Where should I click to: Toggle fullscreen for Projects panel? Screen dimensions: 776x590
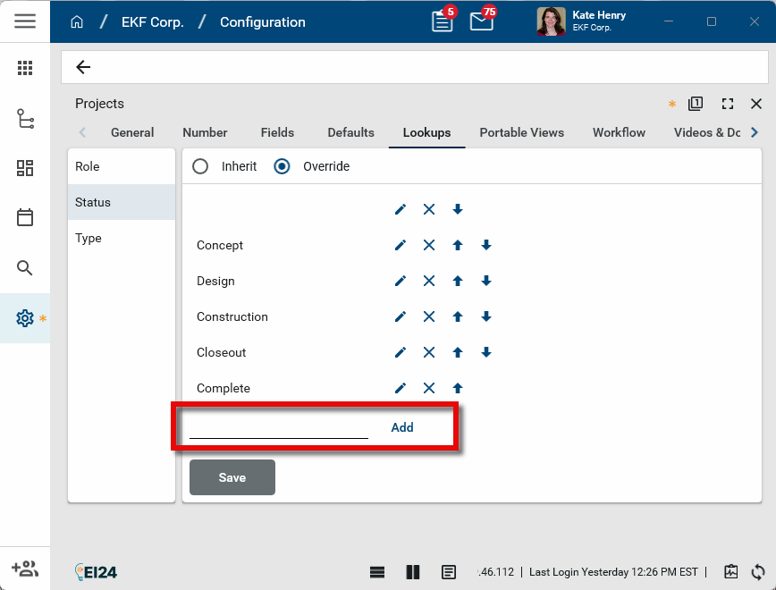[x=727, y=104]
